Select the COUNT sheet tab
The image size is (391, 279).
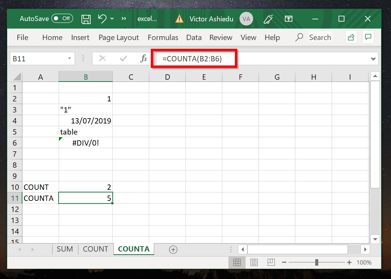[96, 249]
